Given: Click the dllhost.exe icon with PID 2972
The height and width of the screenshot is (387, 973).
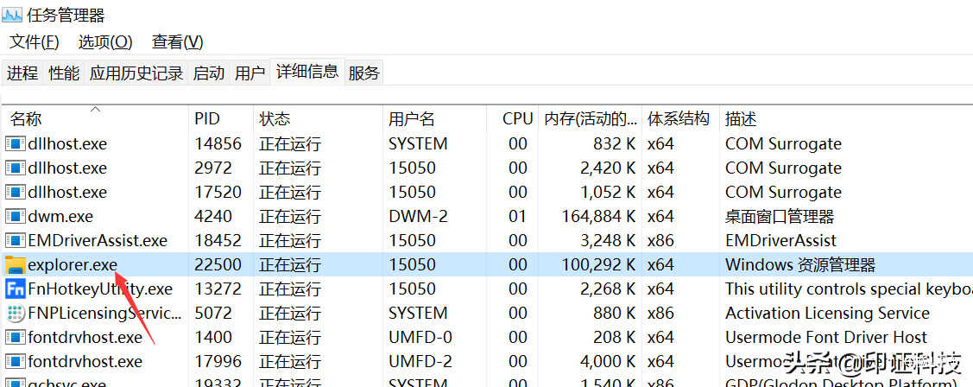Looking at the screenshot, I should click(x=15, y=168).
